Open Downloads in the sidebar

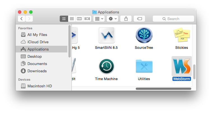point(42,71)
